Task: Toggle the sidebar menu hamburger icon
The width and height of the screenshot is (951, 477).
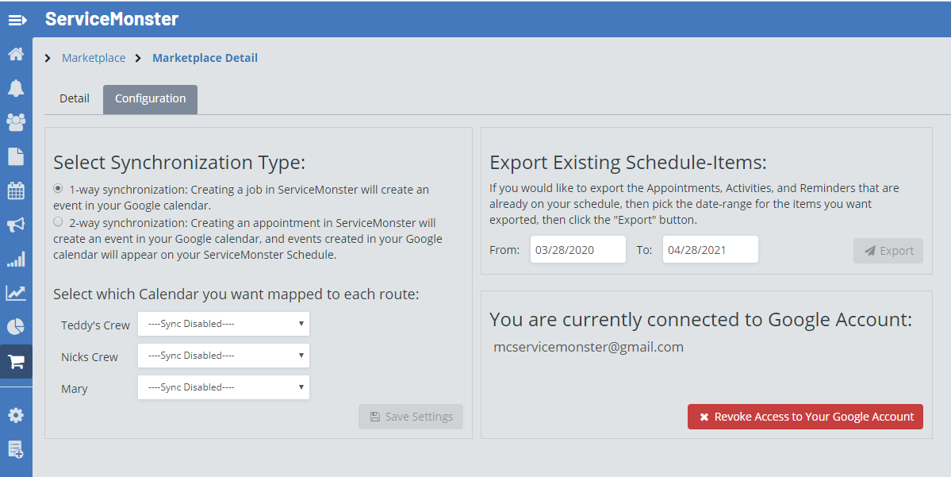Action: click(x=17, y=20)
